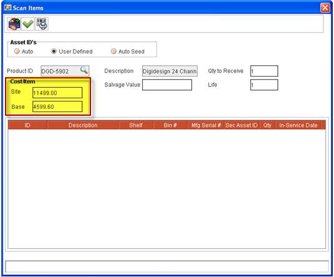Click the Salvage Value label

click(x=122, y=85)
